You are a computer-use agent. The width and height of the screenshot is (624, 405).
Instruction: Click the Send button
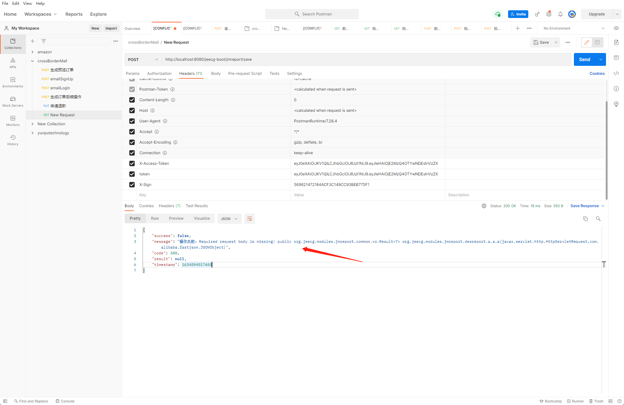(584, 59)
